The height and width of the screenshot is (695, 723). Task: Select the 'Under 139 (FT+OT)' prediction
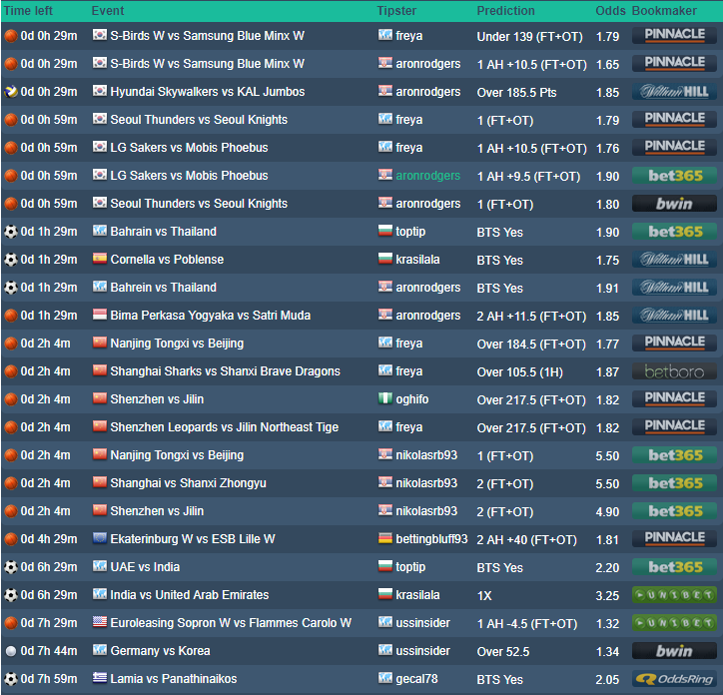530,36
